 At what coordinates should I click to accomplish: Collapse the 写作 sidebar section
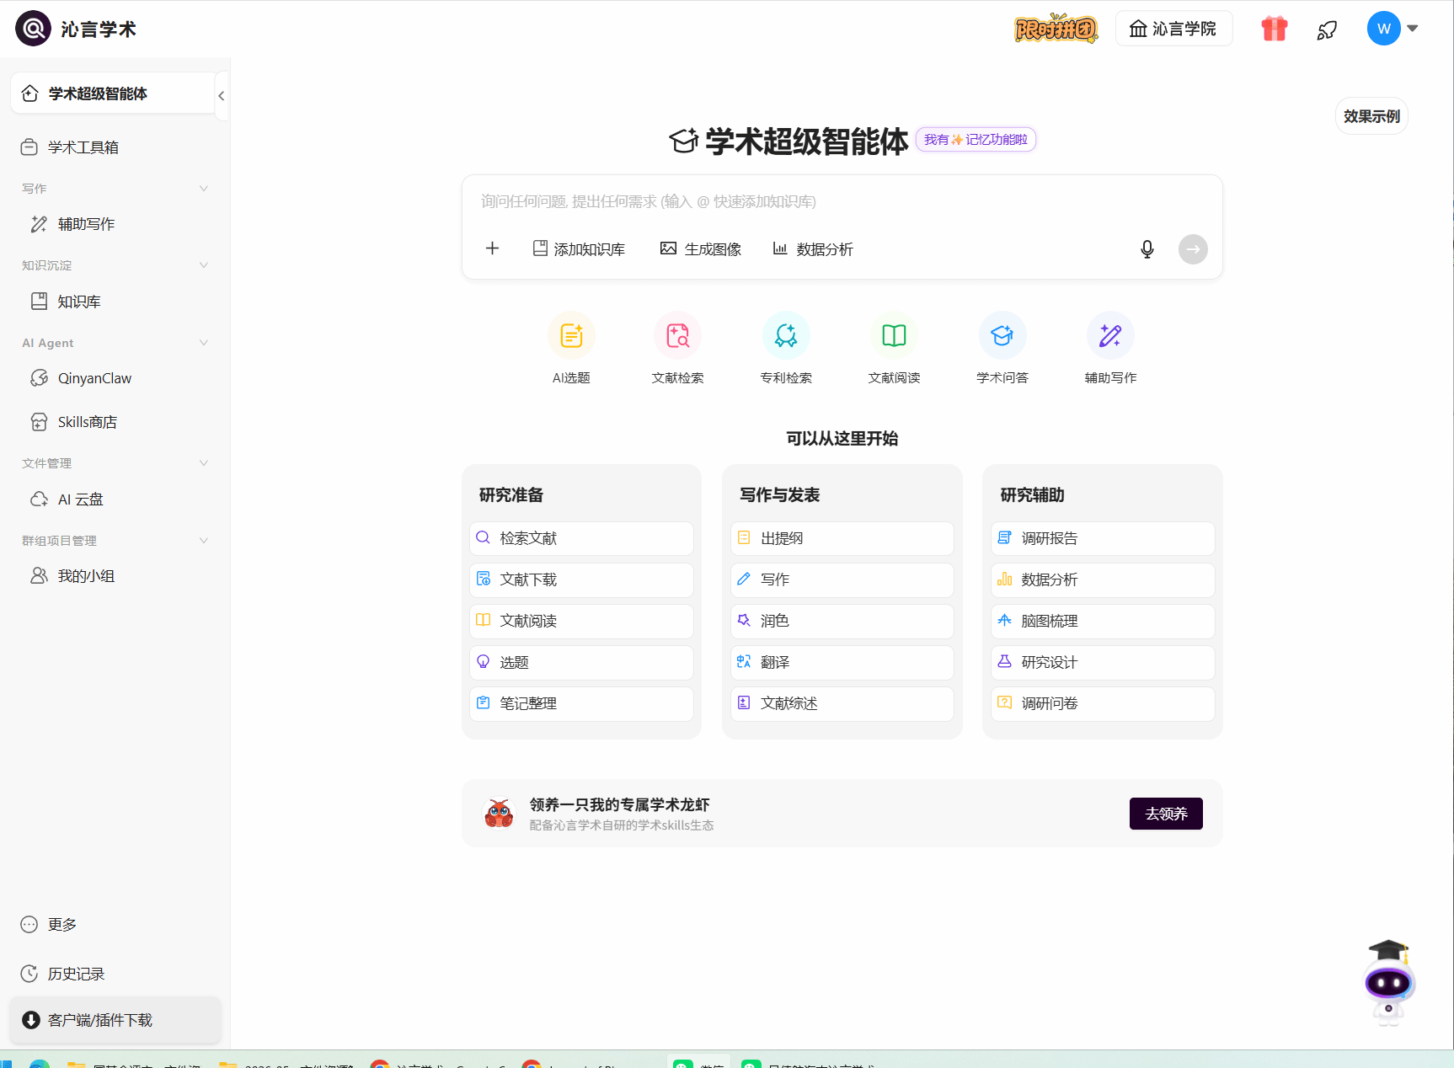coord(204,189)
